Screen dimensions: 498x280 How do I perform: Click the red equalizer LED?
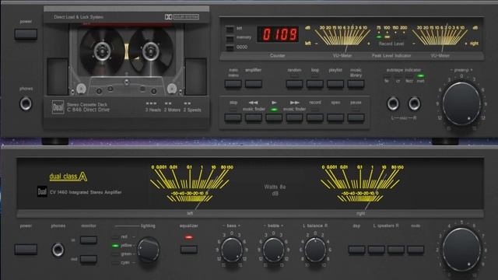click(188, 237)
